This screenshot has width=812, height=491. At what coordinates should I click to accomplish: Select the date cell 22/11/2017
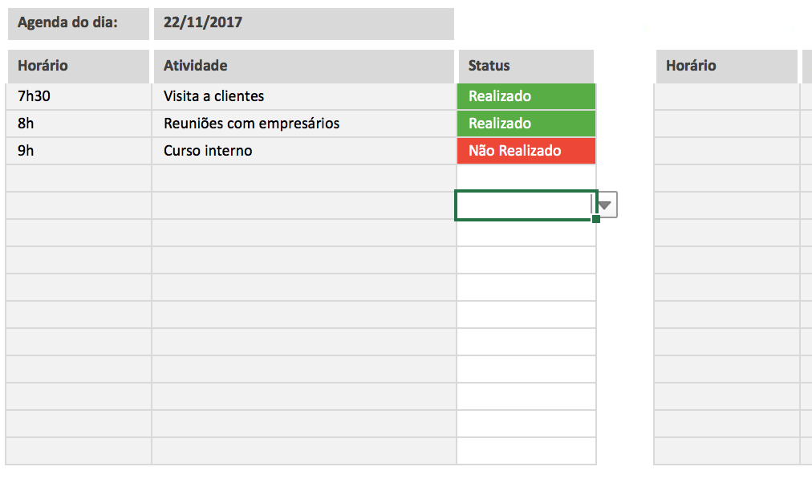(303, 23)
